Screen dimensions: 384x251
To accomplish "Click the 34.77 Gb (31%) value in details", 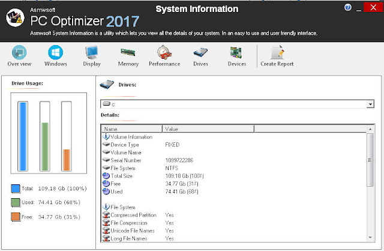I will 182,184.
